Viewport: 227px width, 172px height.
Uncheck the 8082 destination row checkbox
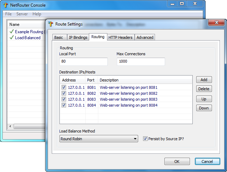(x=64, y=93)
